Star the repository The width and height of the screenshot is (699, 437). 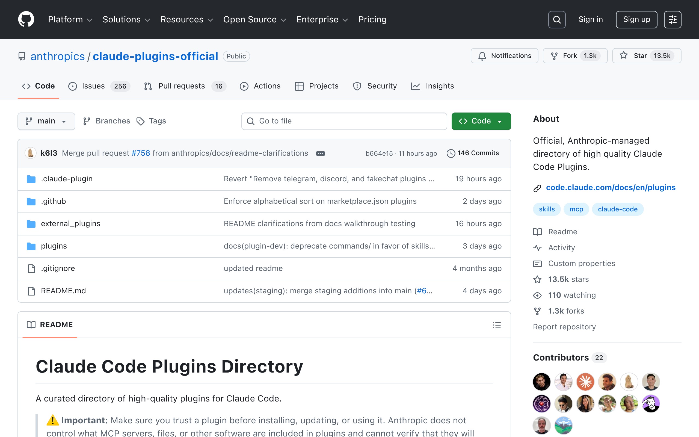pos(646,56)
